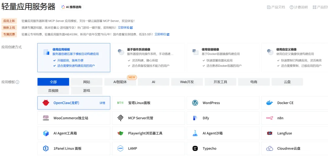Click external link icon beside 立即前往

tap(168, 34)
